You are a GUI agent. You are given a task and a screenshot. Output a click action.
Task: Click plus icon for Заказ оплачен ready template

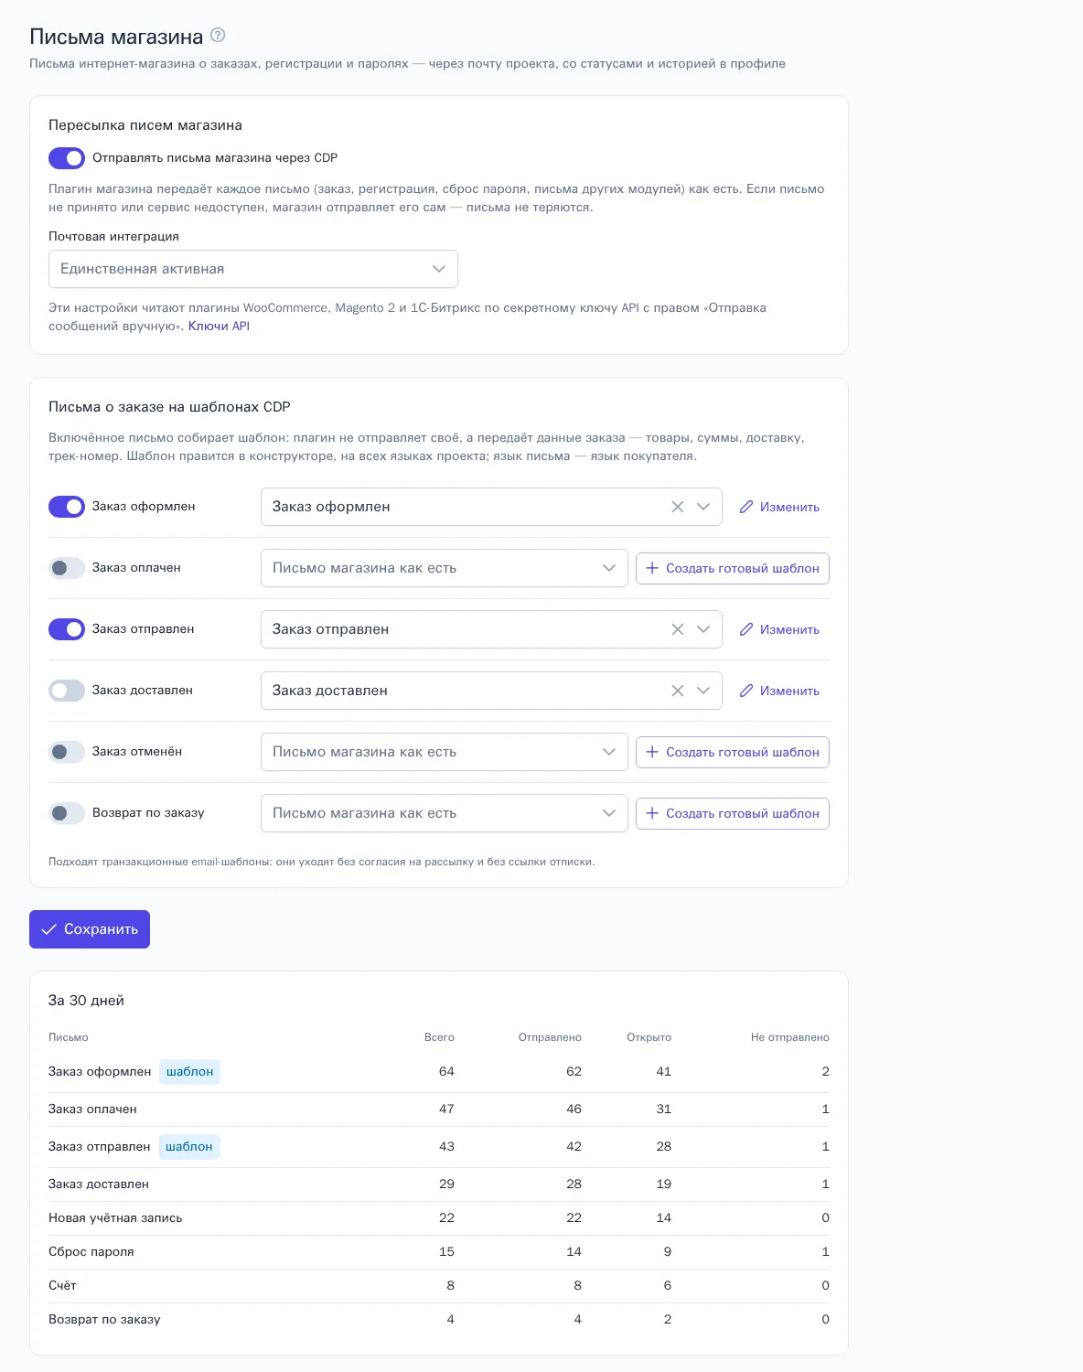(x=652, y=568)
